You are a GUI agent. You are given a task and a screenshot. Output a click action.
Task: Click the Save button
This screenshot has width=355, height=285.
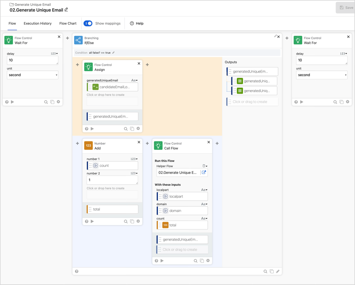346,7
